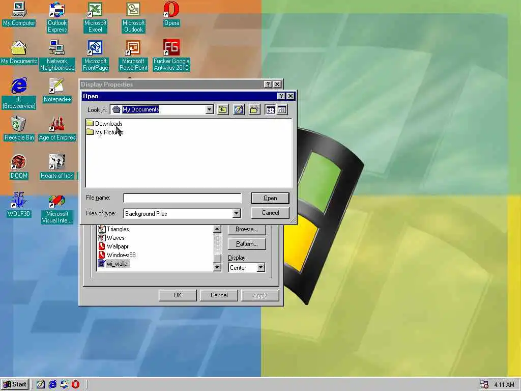The image size is (521, 391).
Task: Expand the Look in dropdown
Action: [x=209, y=110]
